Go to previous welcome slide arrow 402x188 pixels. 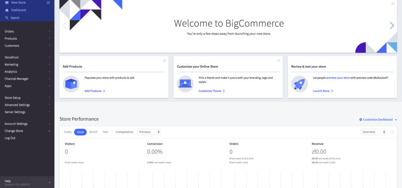tap(64, 26)
